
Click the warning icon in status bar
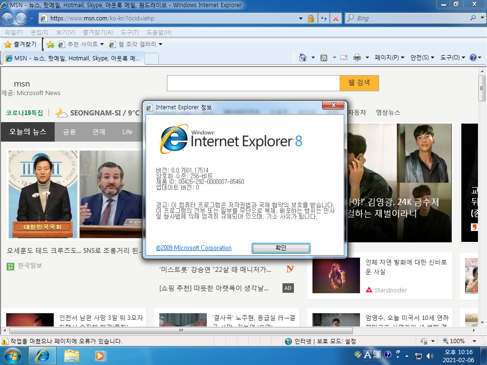pyautogui.click(x=5, y=341)
